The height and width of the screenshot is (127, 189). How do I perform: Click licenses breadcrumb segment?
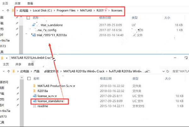117,10
